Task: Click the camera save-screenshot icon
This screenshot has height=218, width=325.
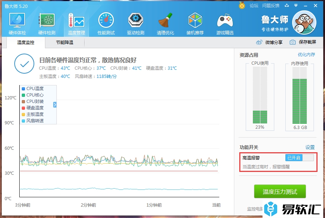Action: [292, 42]
